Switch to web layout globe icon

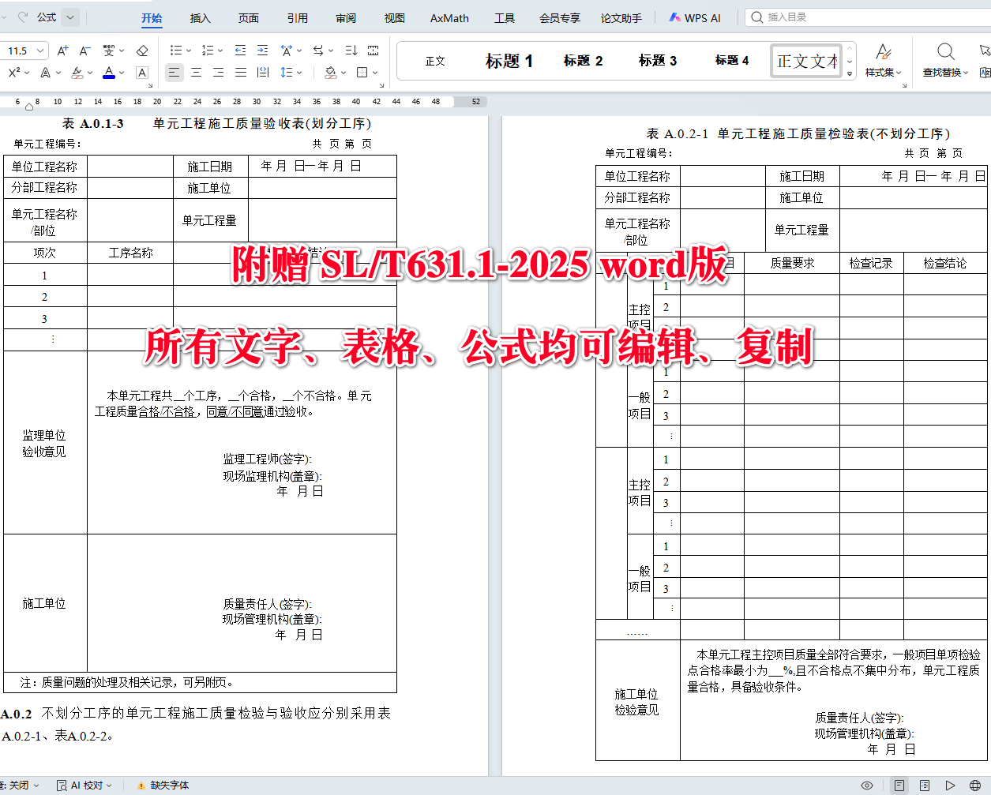[x=975, y=786]
